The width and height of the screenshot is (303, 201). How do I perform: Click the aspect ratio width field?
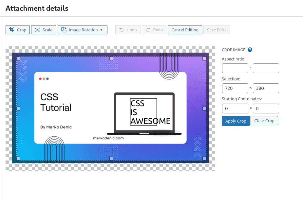click(235, 68)
